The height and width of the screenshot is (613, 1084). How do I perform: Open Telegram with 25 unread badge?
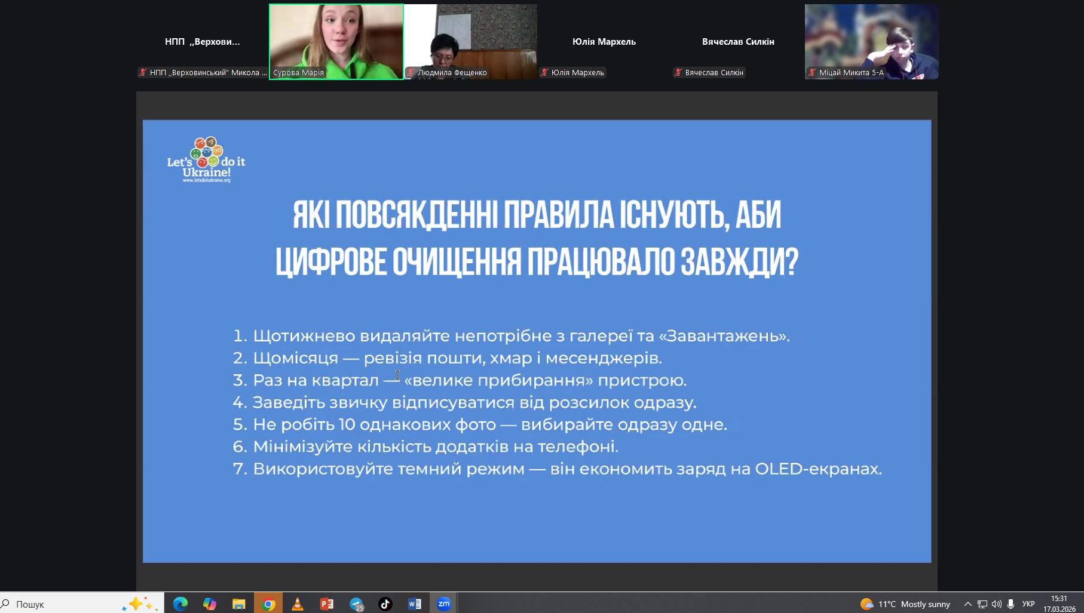[356, 604]
